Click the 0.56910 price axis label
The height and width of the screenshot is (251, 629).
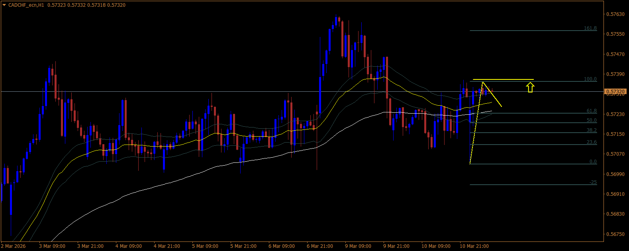(615, 194)
